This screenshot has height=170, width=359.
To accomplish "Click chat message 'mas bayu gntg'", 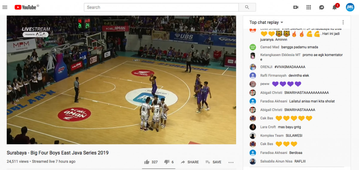I will [289, 127].
